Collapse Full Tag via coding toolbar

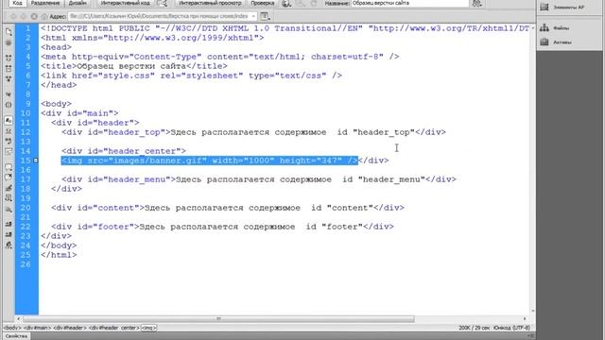click(9, 58)
